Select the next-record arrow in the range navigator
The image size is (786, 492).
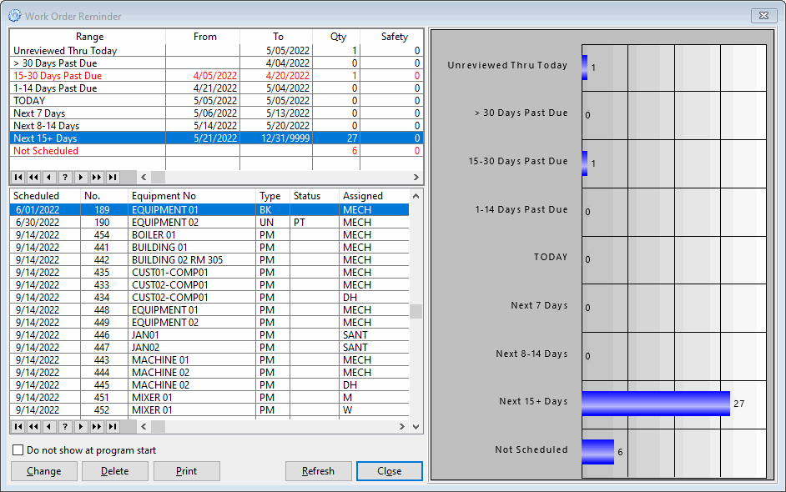click(x=80, y=177)
